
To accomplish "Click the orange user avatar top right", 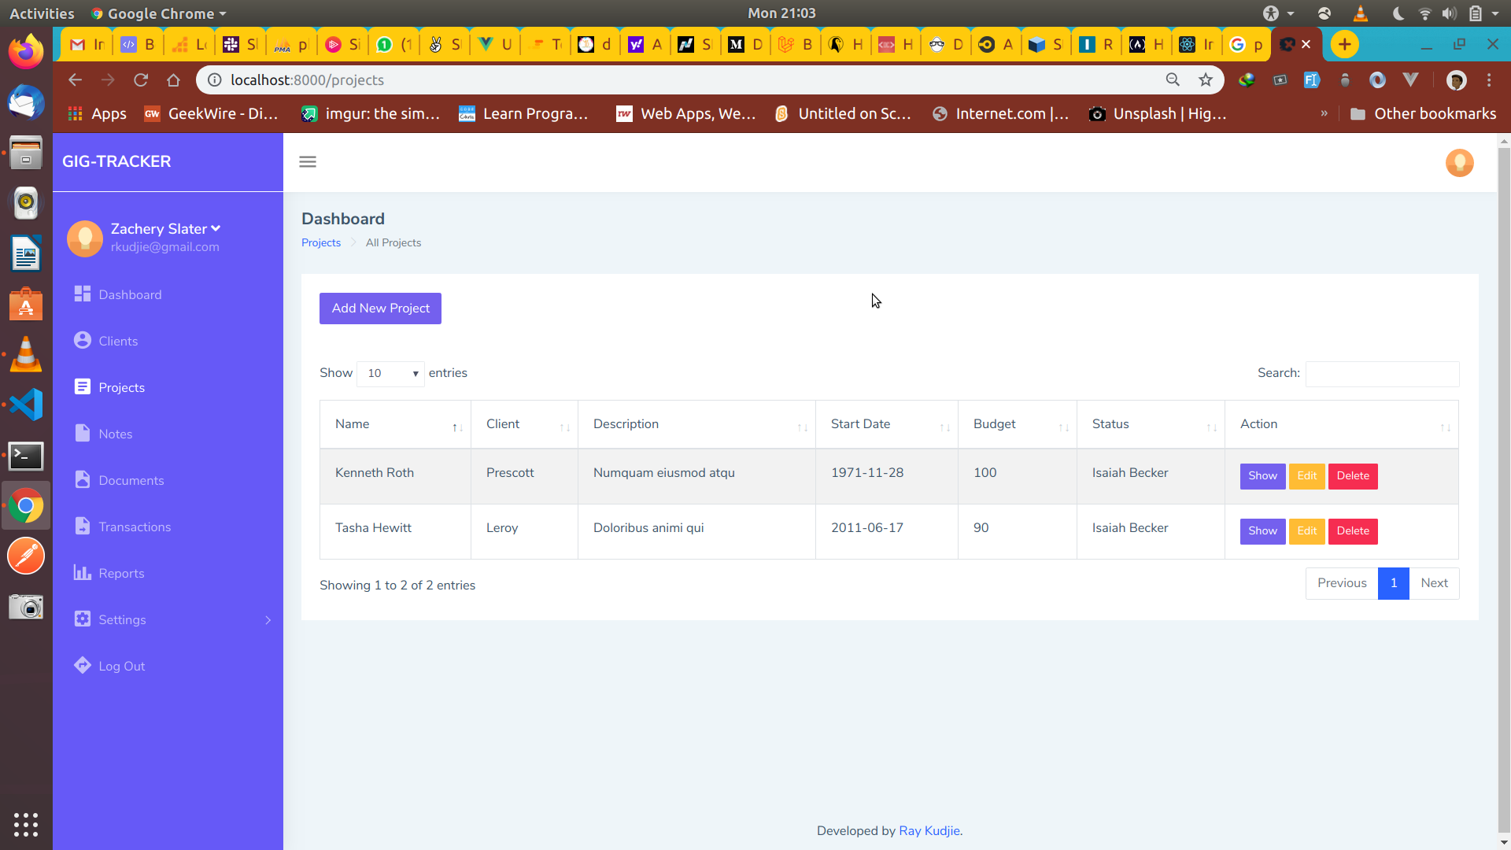I will 1459,163.
